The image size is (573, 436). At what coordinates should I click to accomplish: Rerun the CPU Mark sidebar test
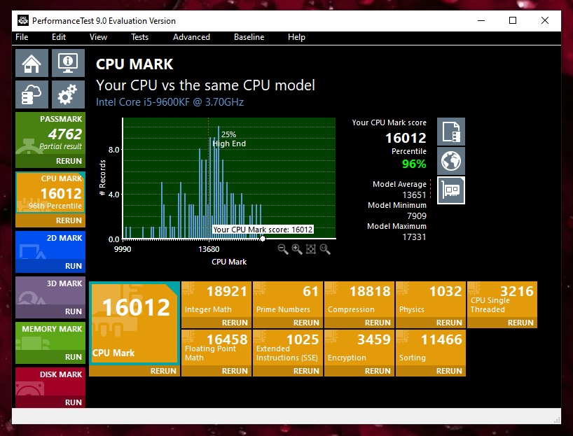point(50,220)
